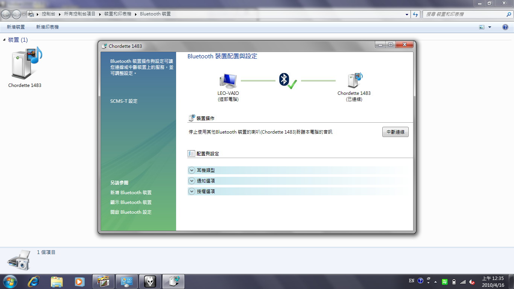Click 控制台 in the address breadcrumb
Viewport: 514px width, 289px height.
pos(48,14)
